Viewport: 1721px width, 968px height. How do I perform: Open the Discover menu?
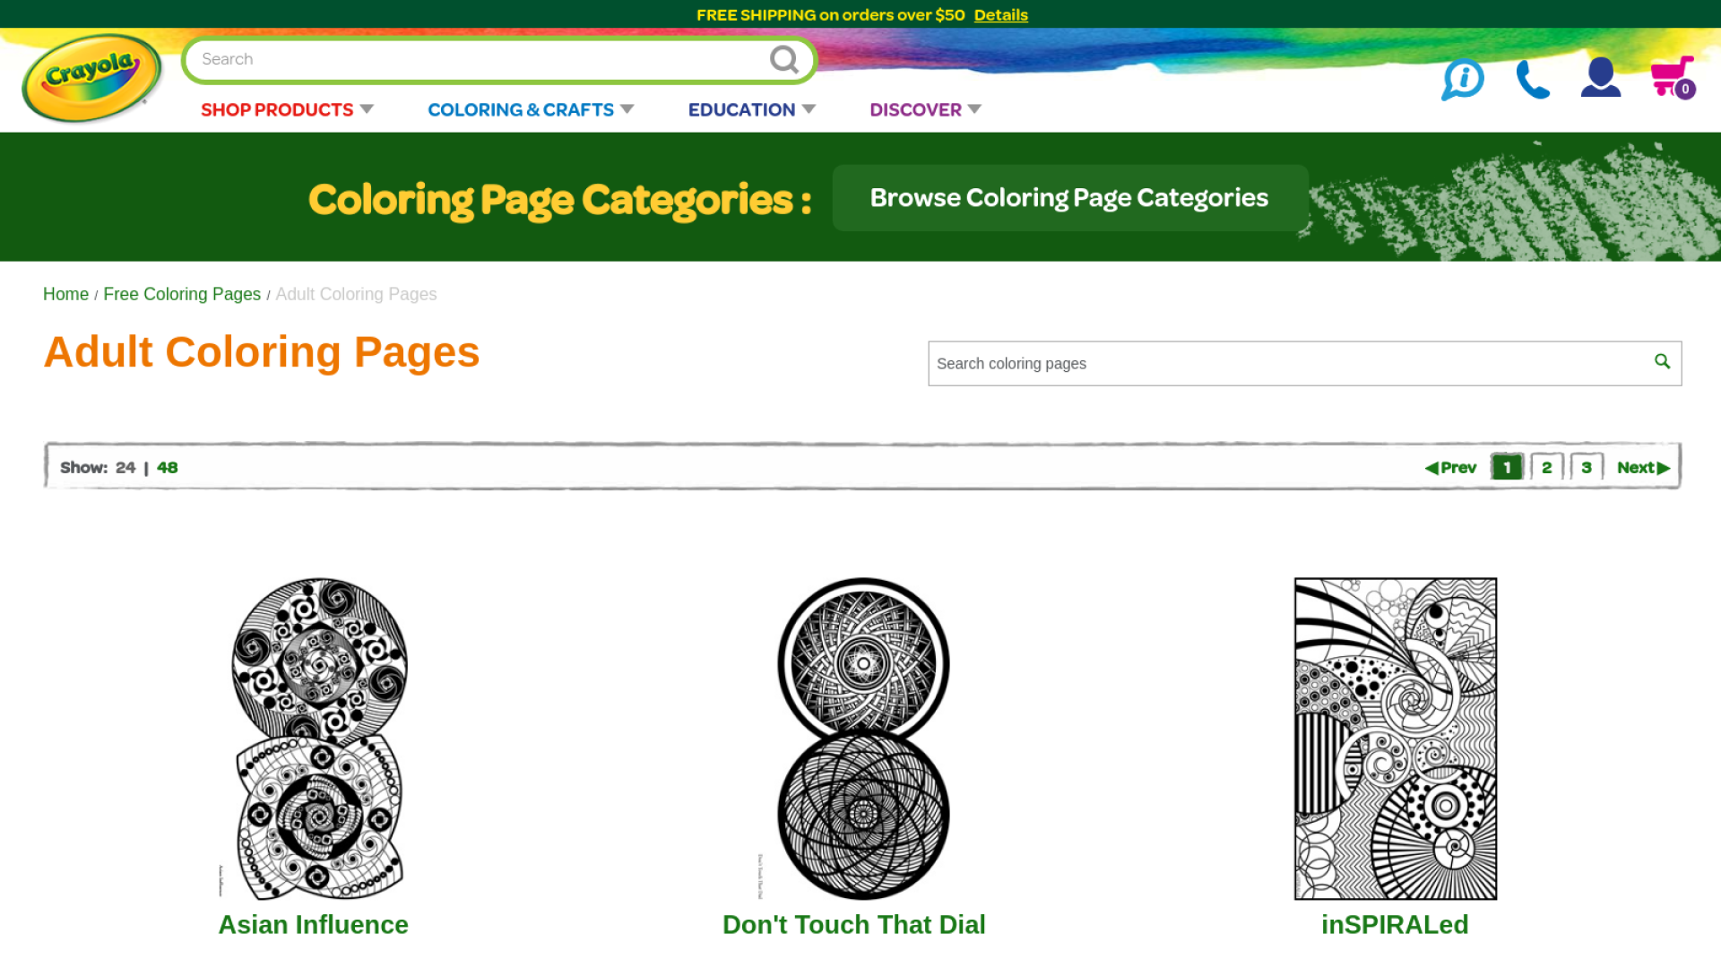pyautogui.click(x=925, y=109)
